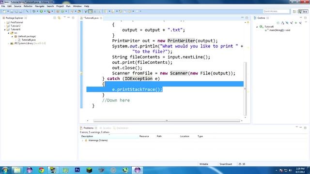Click Collapse All in Package Explorer
310x174 pixels.
click(x=55, y=18)
